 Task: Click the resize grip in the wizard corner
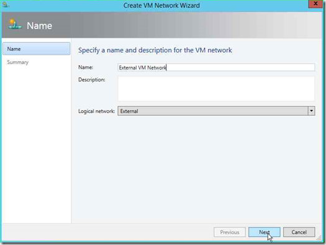tap(319, 238)
